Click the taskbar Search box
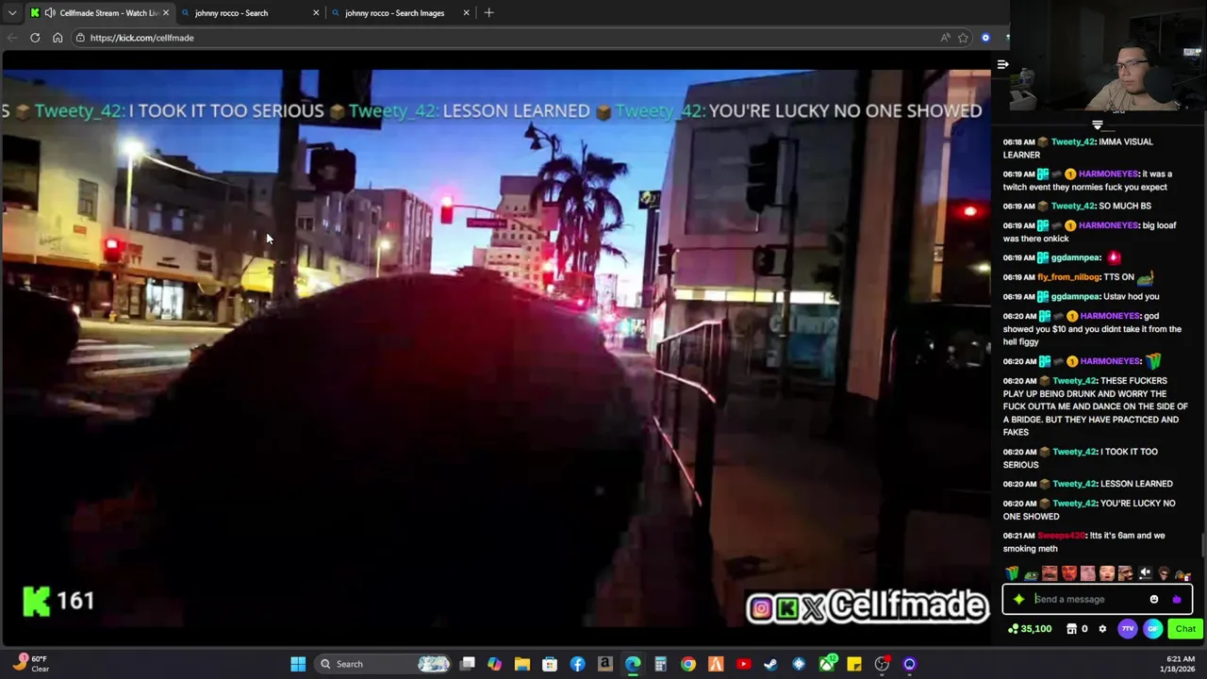 coord(384,664)
